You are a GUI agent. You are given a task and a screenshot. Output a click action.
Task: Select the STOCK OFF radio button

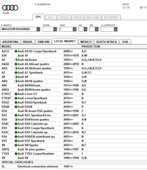(x=141, y=8)
